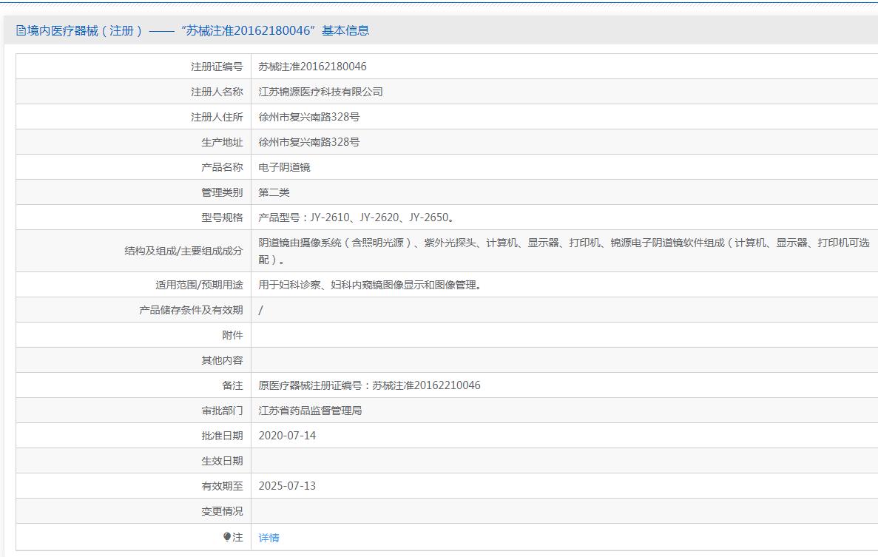Image resolution: width=878 pixels, height=557 pixels.
Task: Click the lightbulb icon beside 注
Action: click(227, 538)
